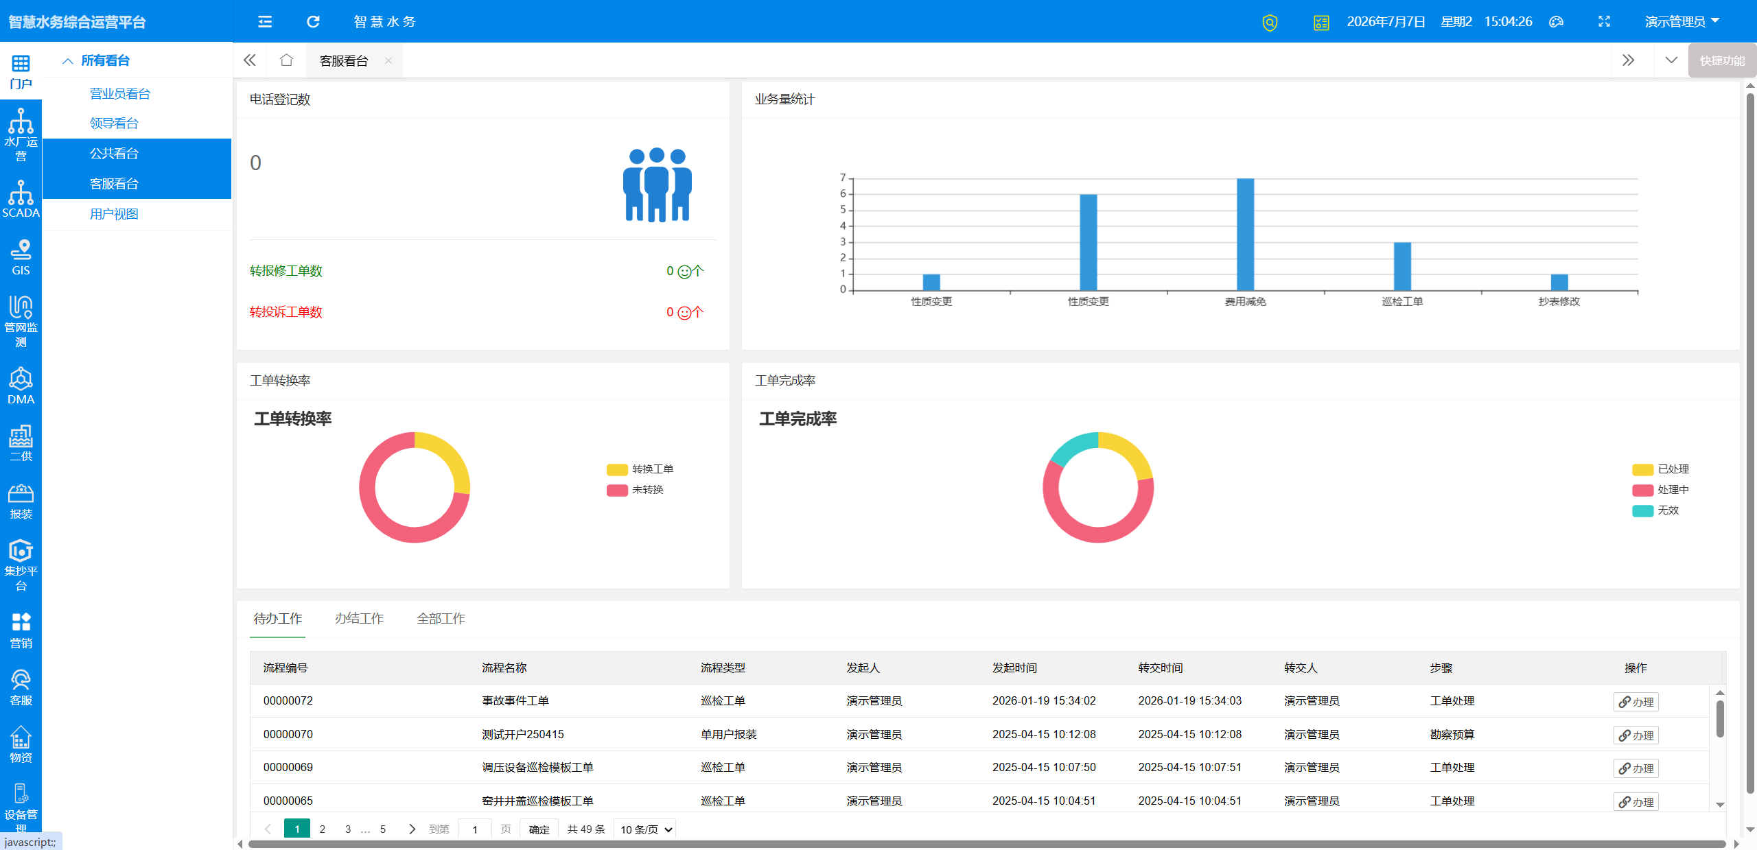Go to home tab icon
Image resolution: width=1757 pixels, height=850 pixels.
point(286,60)
